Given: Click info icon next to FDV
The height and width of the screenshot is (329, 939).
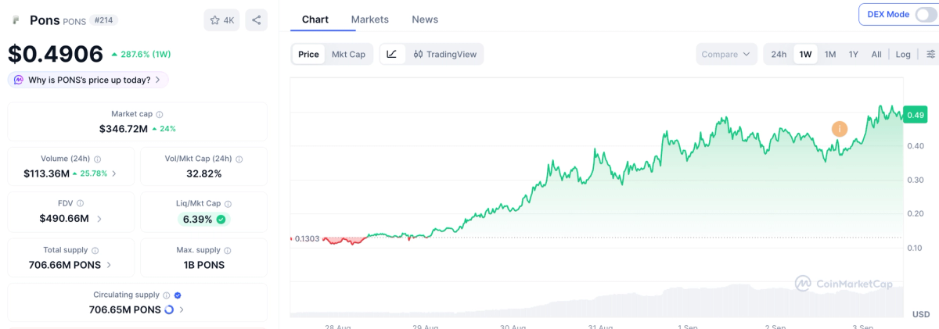Looking at the screenshot, I should (81, 203).
